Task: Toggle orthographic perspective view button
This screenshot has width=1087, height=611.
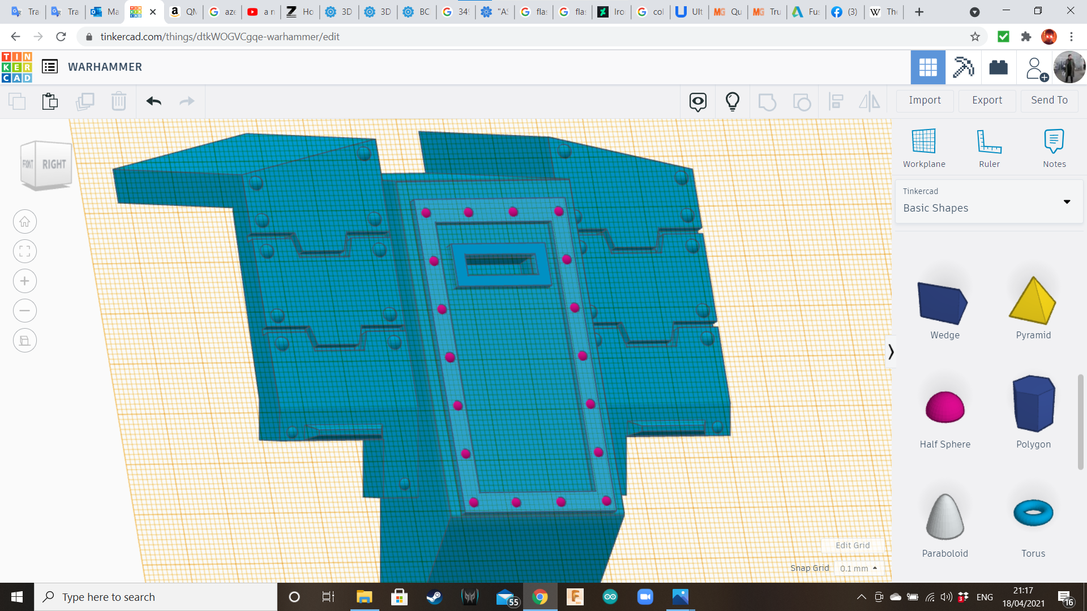Action: coord(25,341)
